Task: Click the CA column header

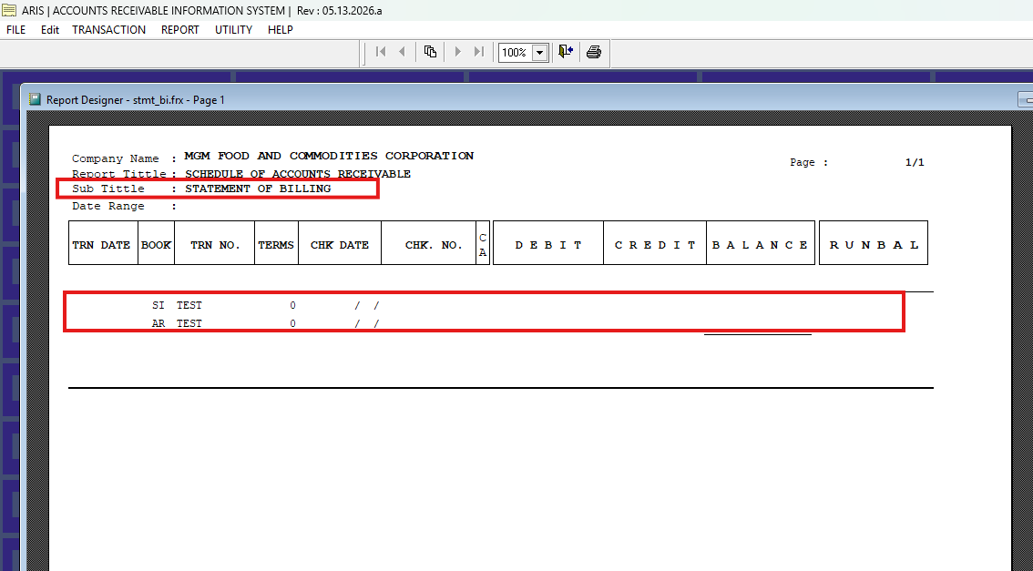Action: 483,243
